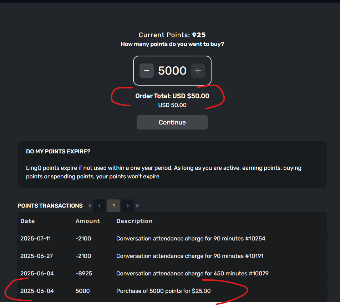Image resolution: width=340 pixels, height=305 pixels.
Task: Select the 450 minutes charge #10079 row
Action: click(172, 273)
